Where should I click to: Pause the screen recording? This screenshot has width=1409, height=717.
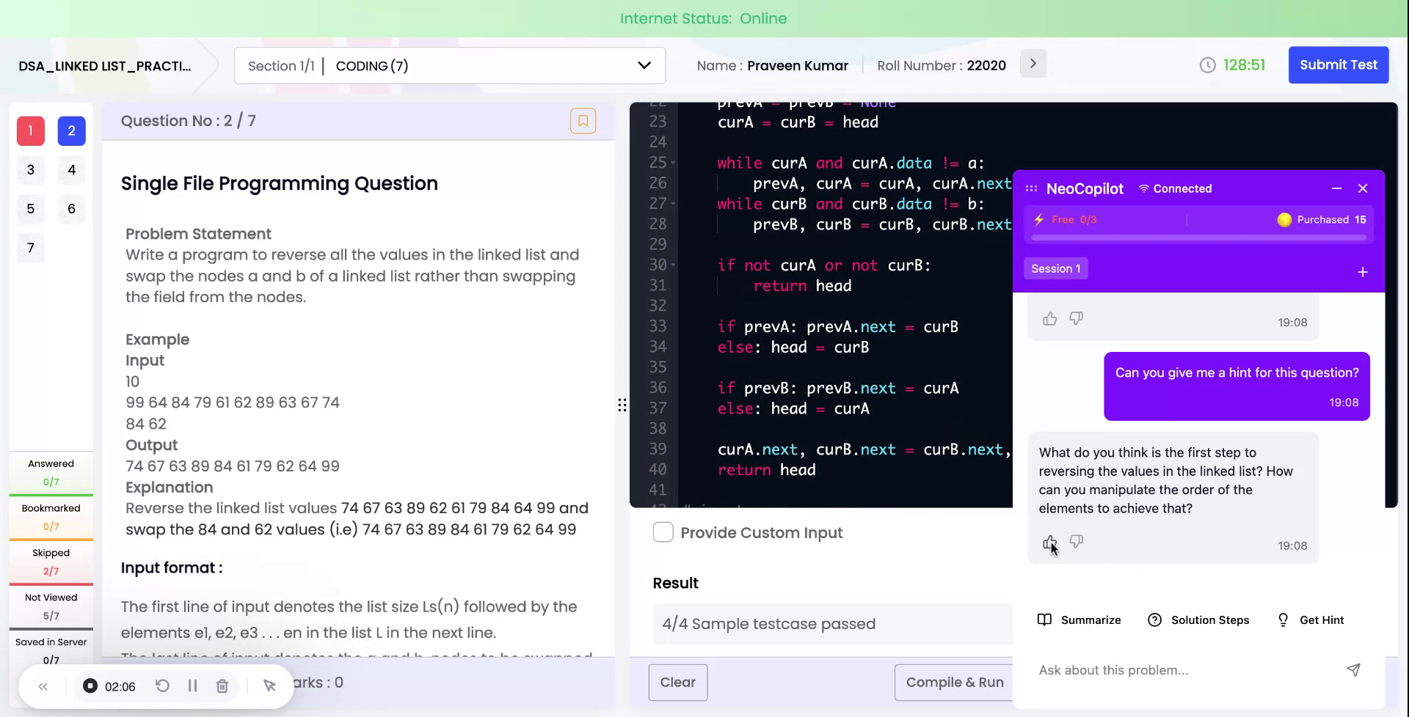193,685
